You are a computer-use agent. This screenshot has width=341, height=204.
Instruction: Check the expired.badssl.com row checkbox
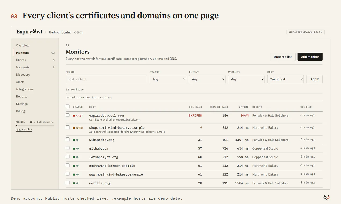pos(67,115)
